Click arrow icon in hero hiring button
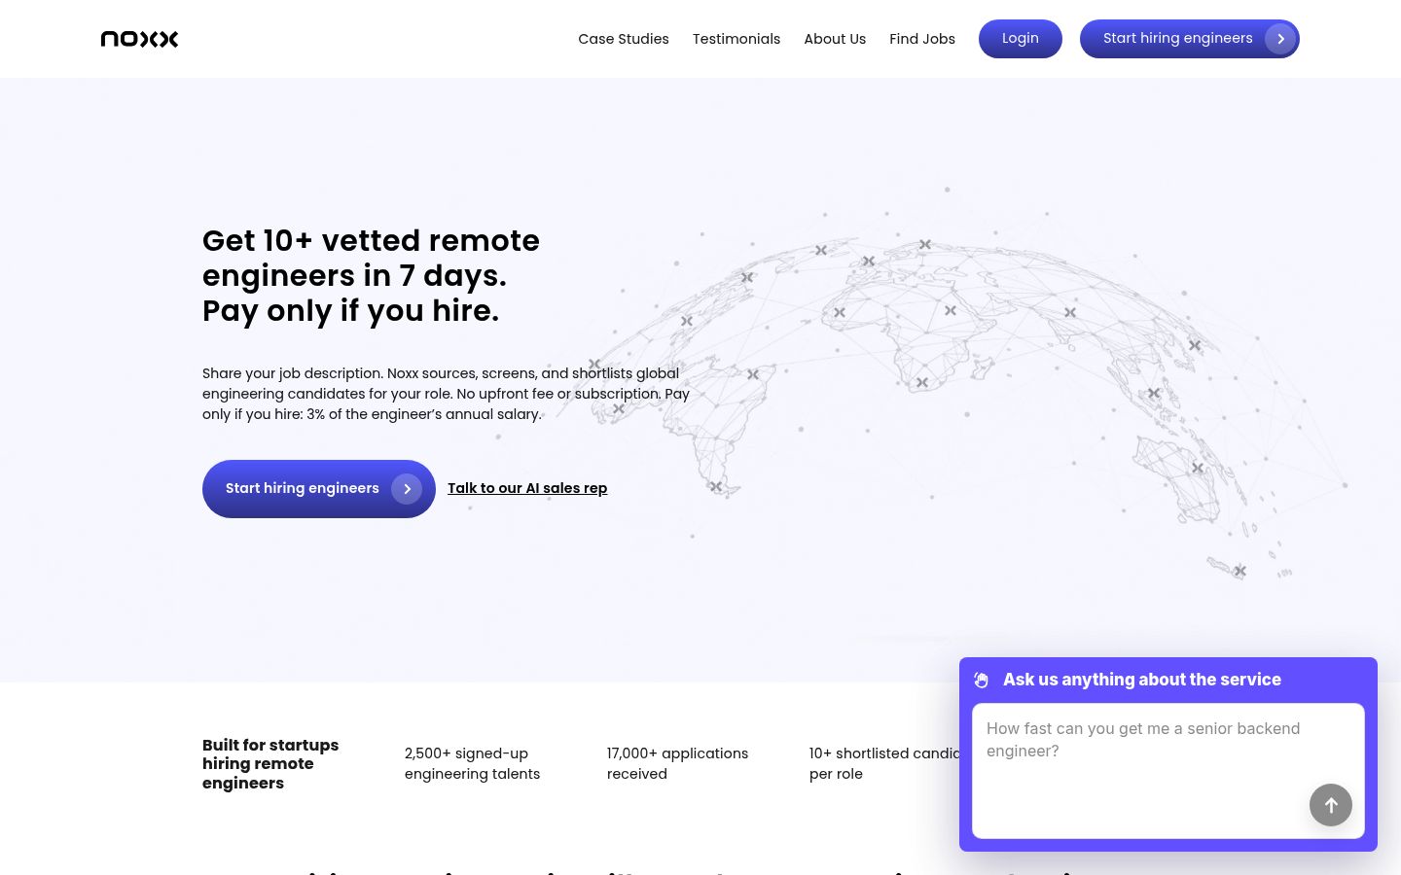Viewport: 1401px width, 875px height. 407,489
